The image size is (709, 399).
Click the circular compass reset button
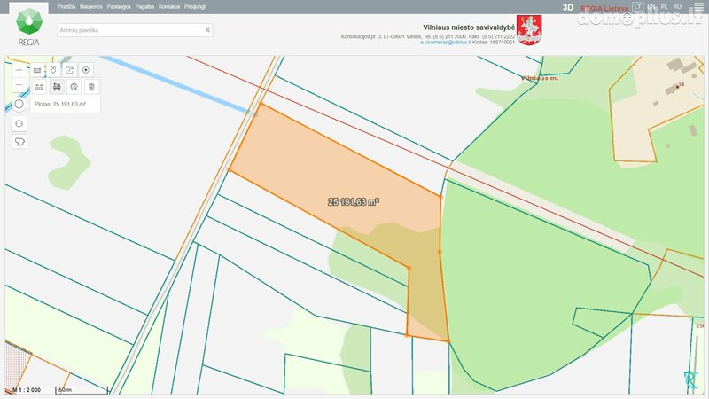tap(19, 104)
